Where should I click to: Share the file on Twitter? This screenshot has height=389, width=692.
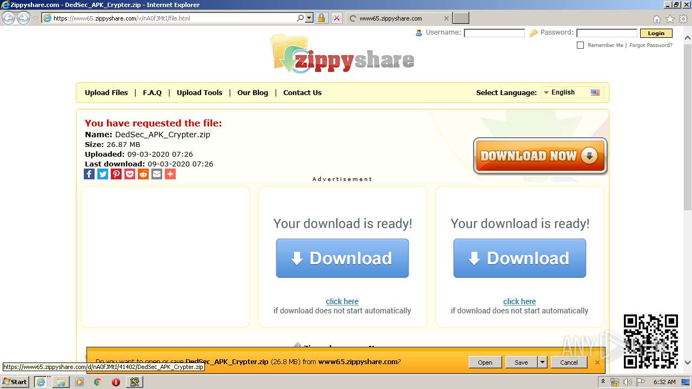(x=103, y=174)
